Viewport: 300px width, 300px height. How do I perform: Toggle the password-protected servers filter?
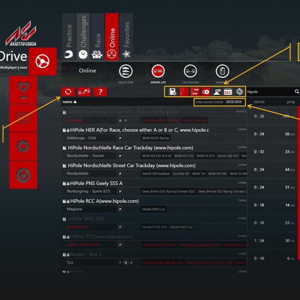(206, 92)
